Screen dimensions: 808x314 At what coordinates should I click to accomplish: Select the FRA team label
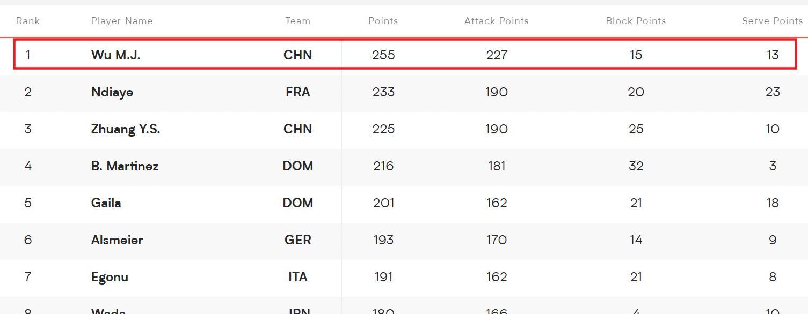pos(297,92)
